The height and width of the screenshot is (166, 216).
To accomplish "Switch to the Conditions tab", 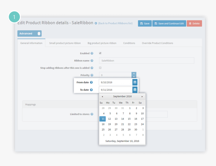I will point(129,43).
